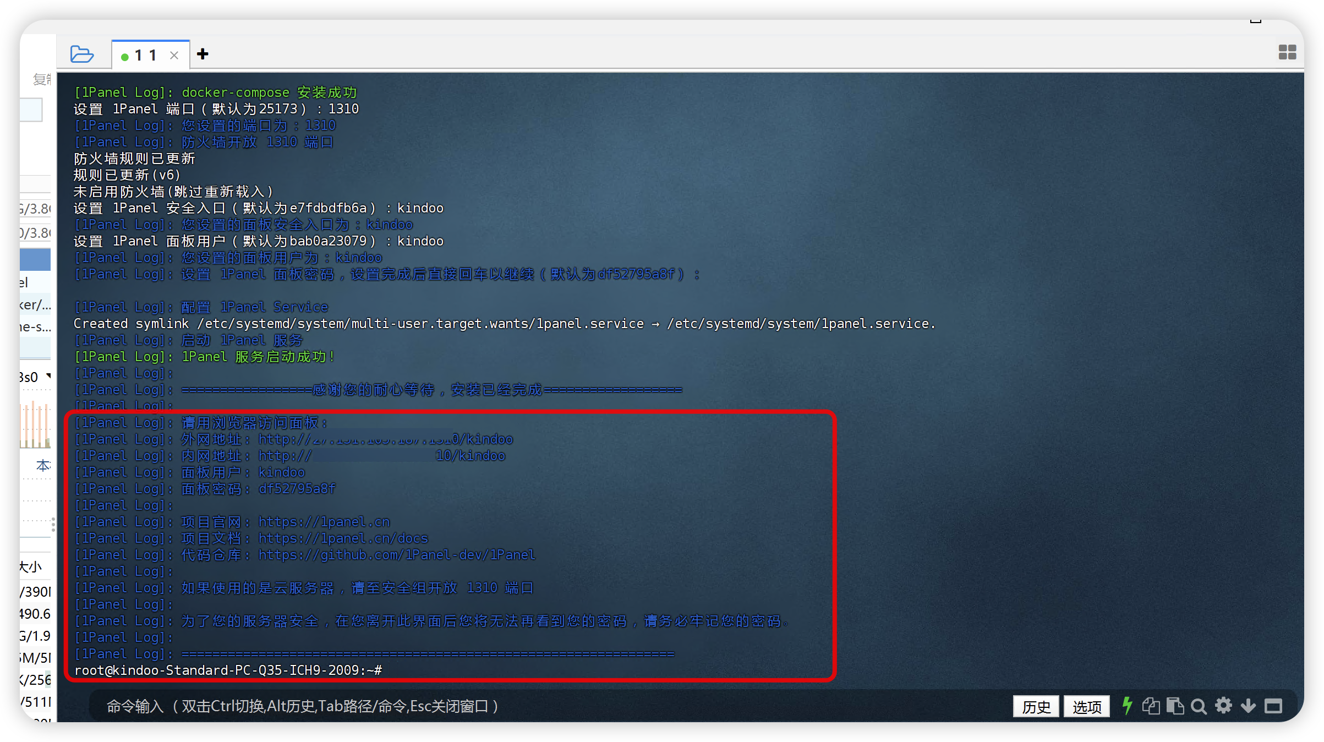Click the 内网地址 URL line
Screen dimensions: 1324x742
[x=289, y=456]
